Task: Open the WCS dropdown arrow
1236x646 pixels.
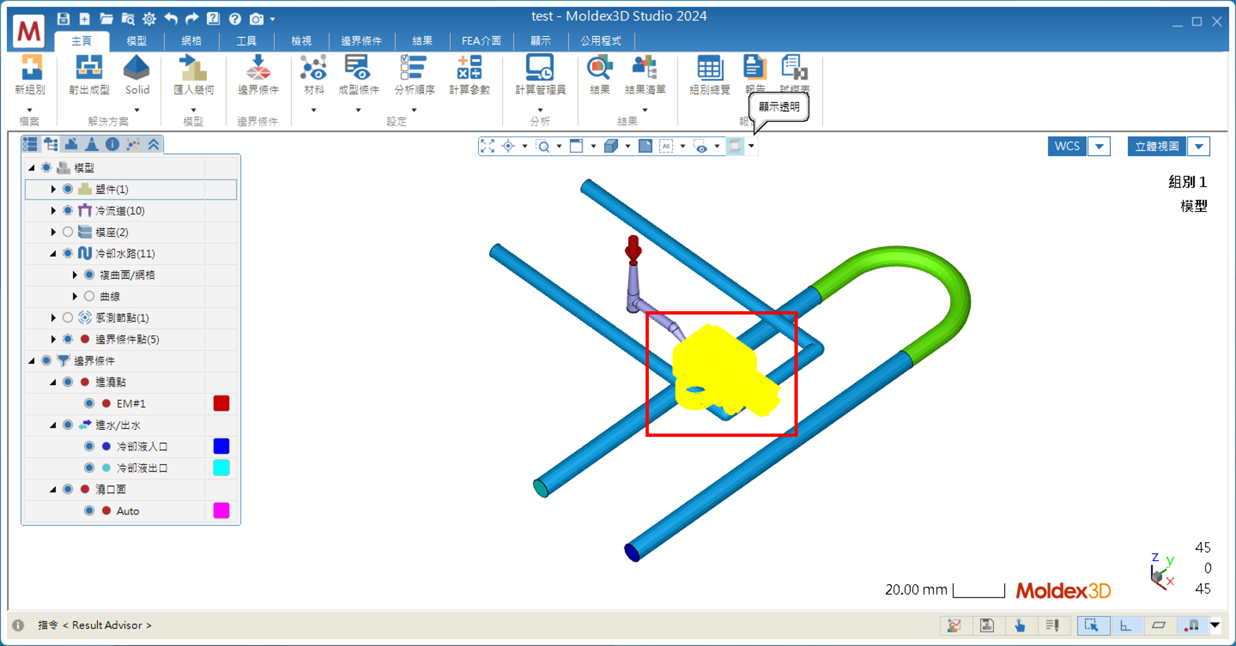Action: tap(1099, 146)
